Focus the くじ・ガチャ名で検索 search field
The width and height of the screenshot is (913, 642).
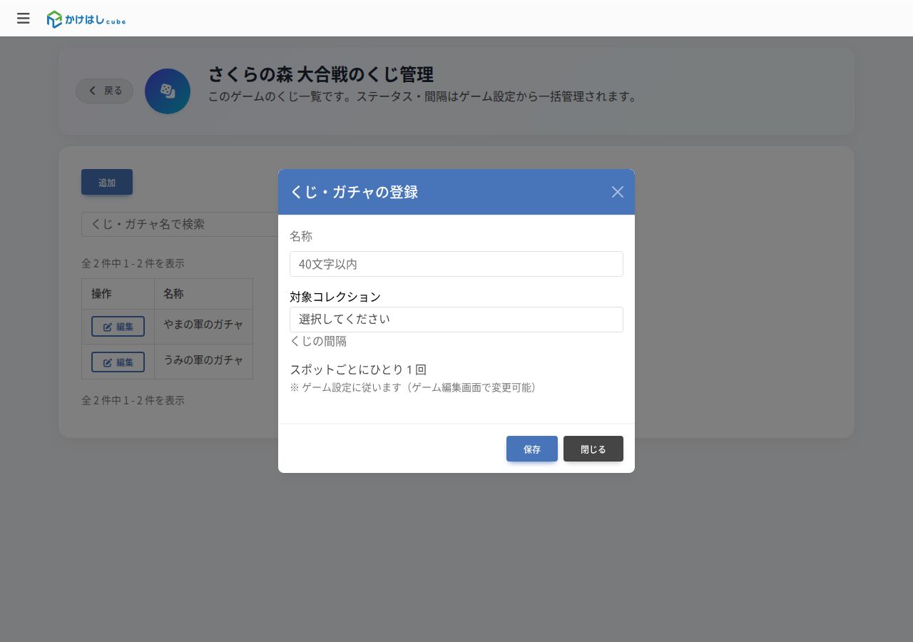pos(180,224)
